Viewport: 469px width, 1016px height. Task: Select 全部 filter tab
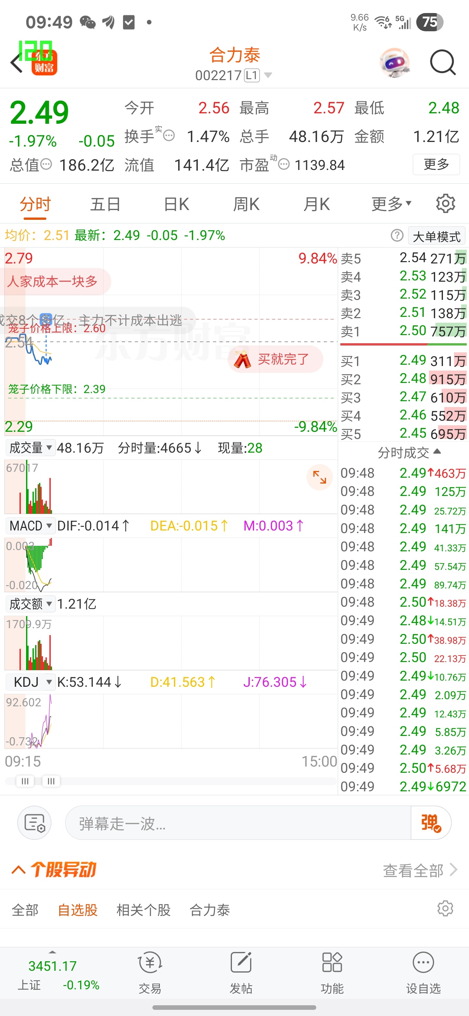[25, 910]
